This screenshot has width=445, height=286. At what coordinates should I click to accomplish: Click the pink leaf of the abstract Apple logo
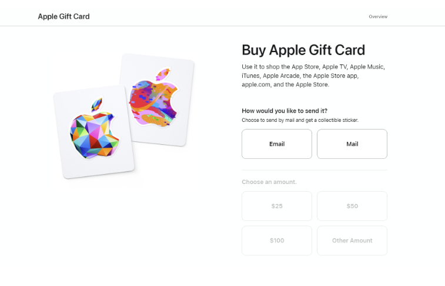(x=163, y=74)
